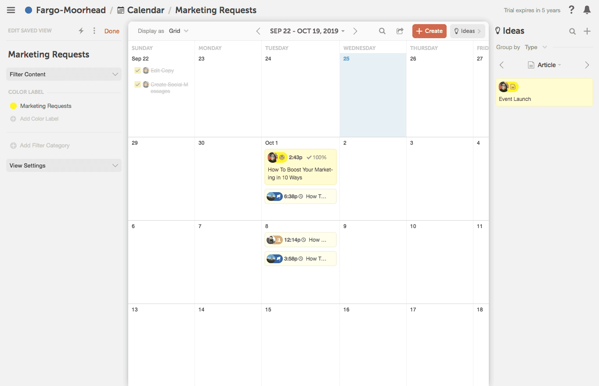This screenshot has width=599, height=386.
Task: Click the calendar search magnifier icon
Action: 382,31
